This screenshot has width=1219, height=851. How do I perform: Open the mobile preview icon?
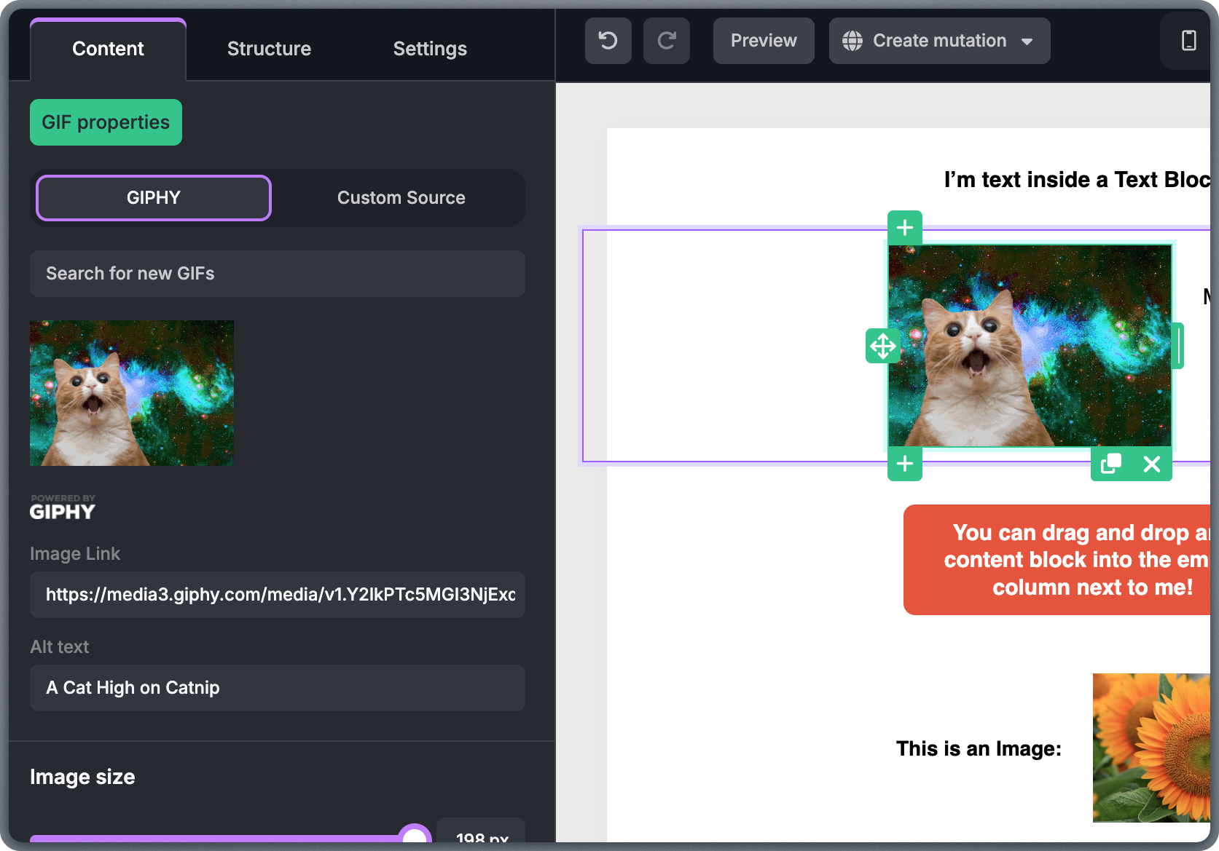(x=1187, y=40)
